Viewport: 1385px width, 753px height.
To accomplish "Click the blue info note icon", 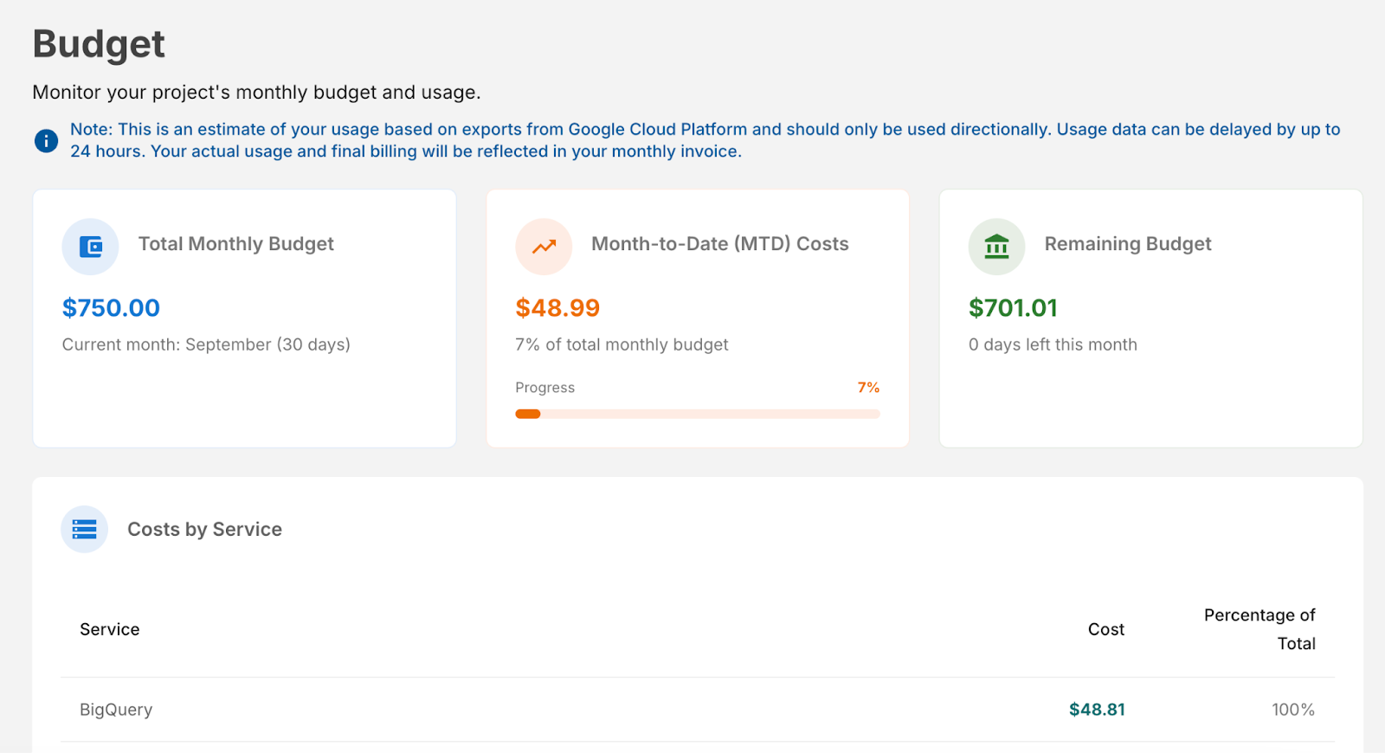I will [46, 140].
